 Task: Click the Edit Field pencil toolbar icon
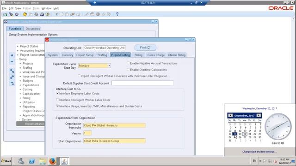(x=86, y=14)
